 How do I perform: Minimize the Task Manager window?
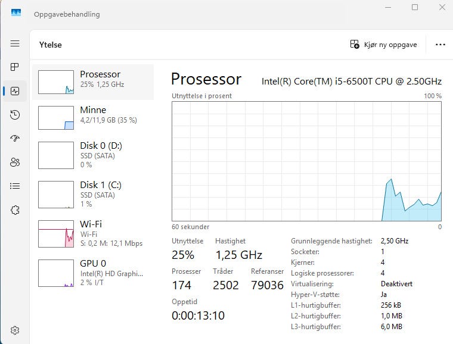tap(388, 7)
